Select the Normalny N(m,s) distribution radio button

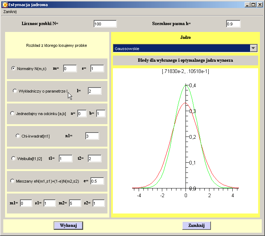coord(13,68)
